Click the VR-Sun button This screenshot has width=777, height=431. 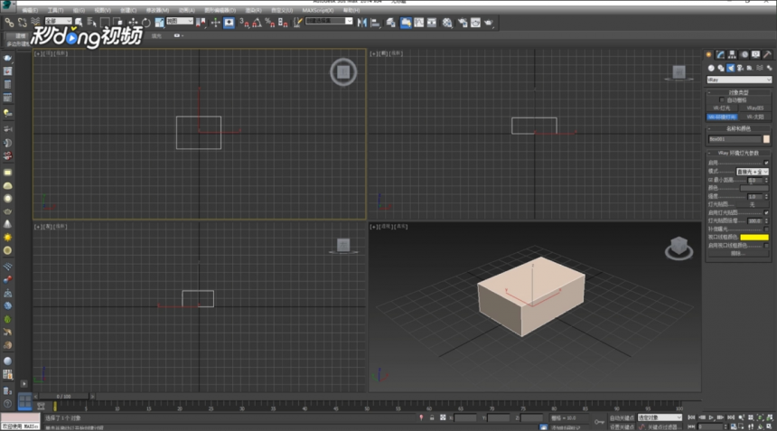[x=754, y=117]
